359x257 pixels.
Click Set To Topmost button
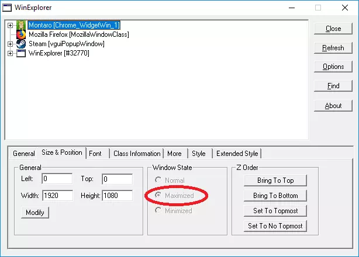275,211
